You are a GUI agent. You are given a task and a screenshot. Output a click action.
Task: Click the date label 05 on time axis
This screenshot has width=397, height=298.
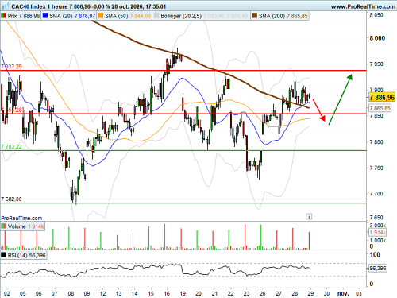[x=23, y=293]
